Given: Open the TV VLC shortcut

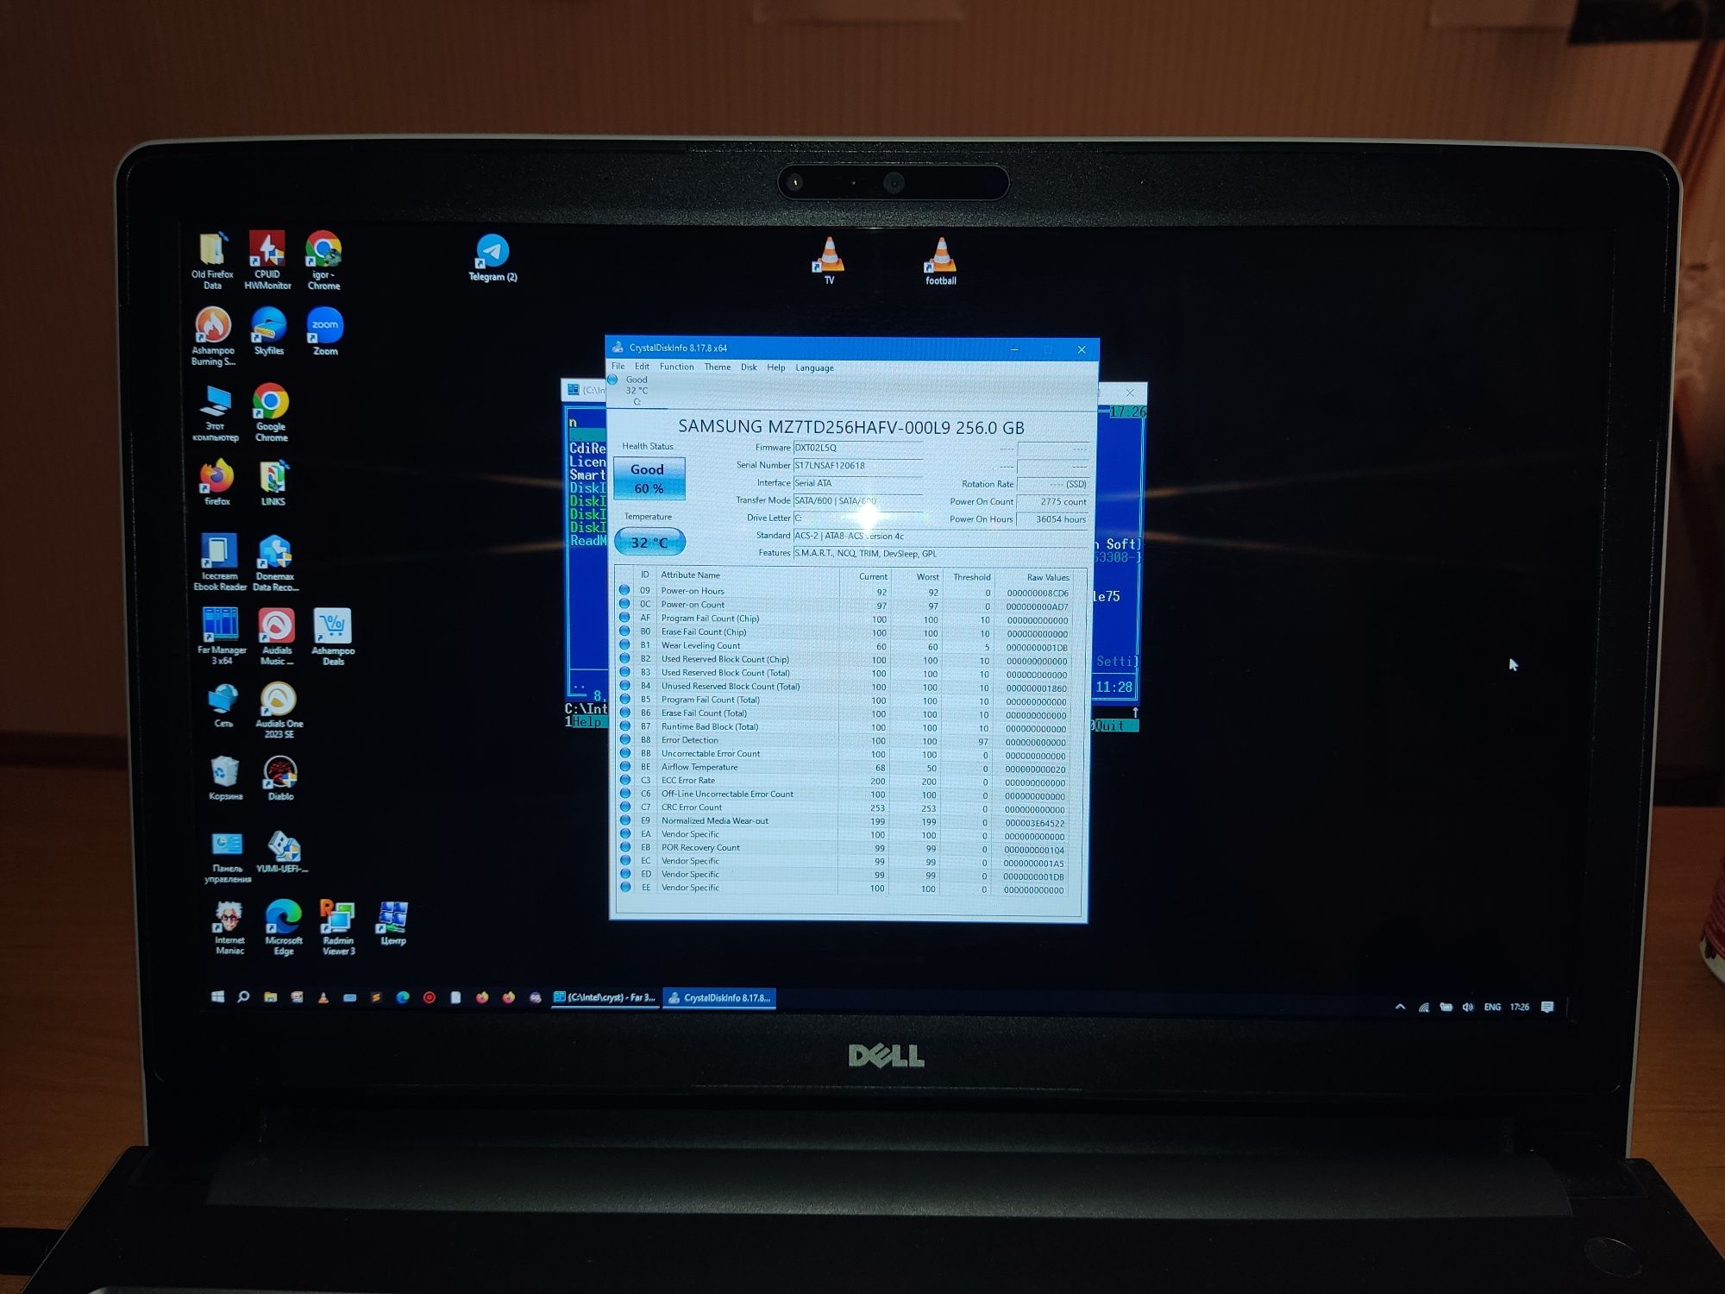Looking at the screenshot, I should pos(829,261).
